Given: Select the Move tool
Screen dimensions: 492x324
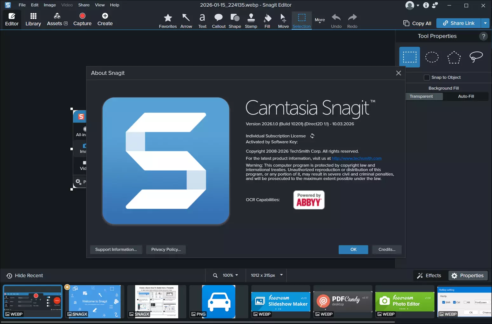Looking at the screenshot, I should [283, 21].
